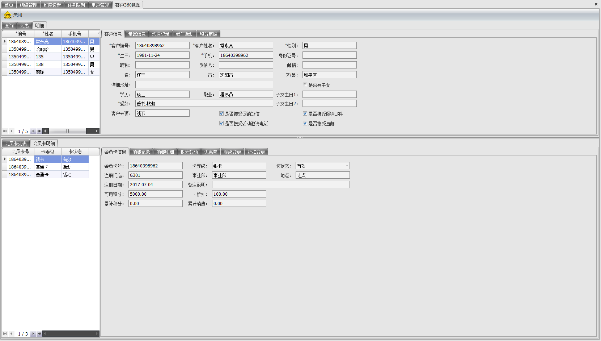Switch to 积分商城 tab

point(208,34)
